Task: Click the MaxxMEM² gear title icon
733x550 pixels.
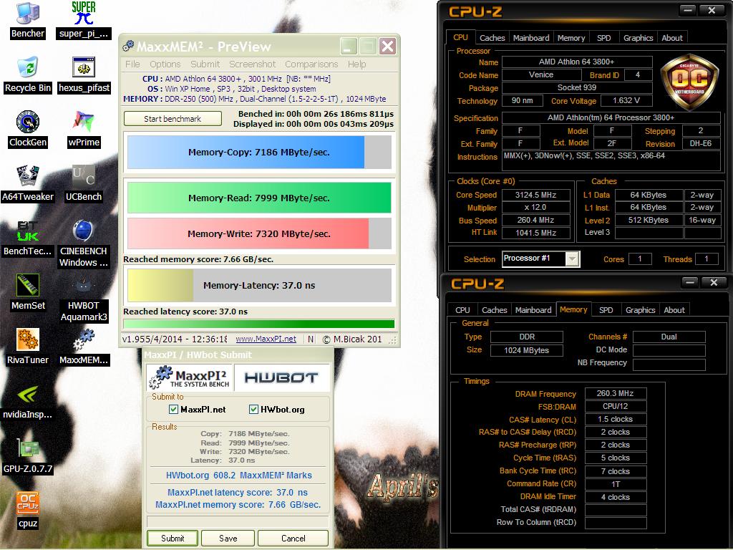Action: click(x=127, y=46)
